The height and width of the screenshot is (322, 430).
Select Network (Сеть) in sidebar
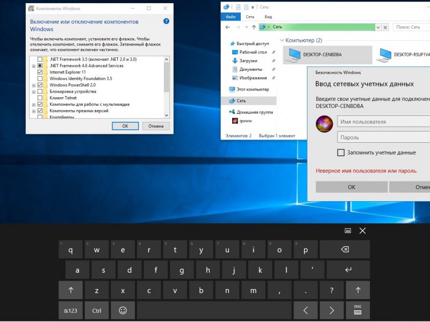(x=249, y=101)
